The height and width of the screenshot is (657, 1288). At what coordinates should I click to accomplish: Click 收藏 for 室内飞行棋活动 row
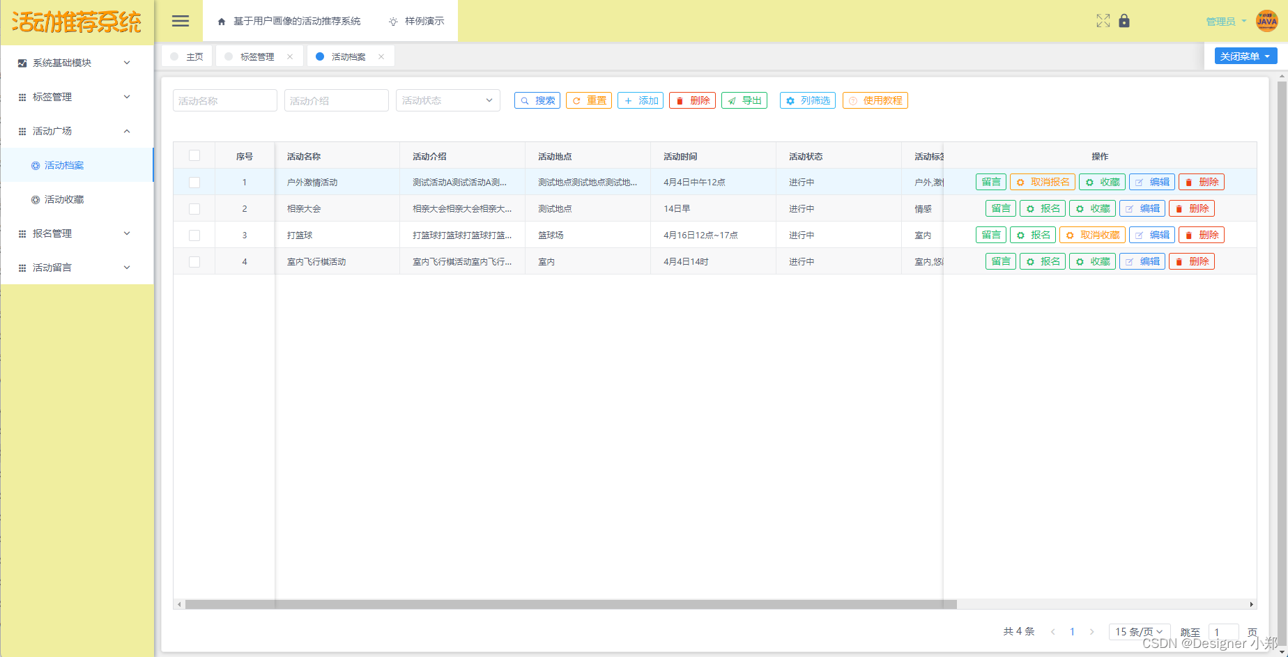pyautogui.click(x=1092, y=261)
